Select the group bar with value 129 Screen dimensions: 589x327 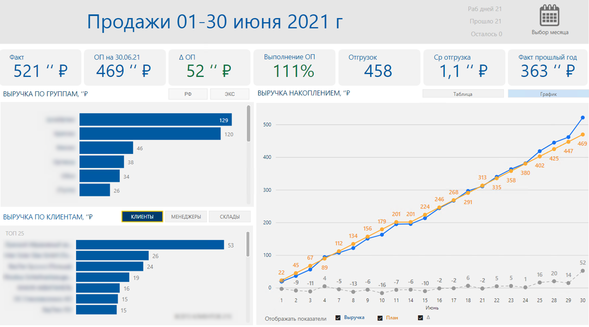pos(156,120)
